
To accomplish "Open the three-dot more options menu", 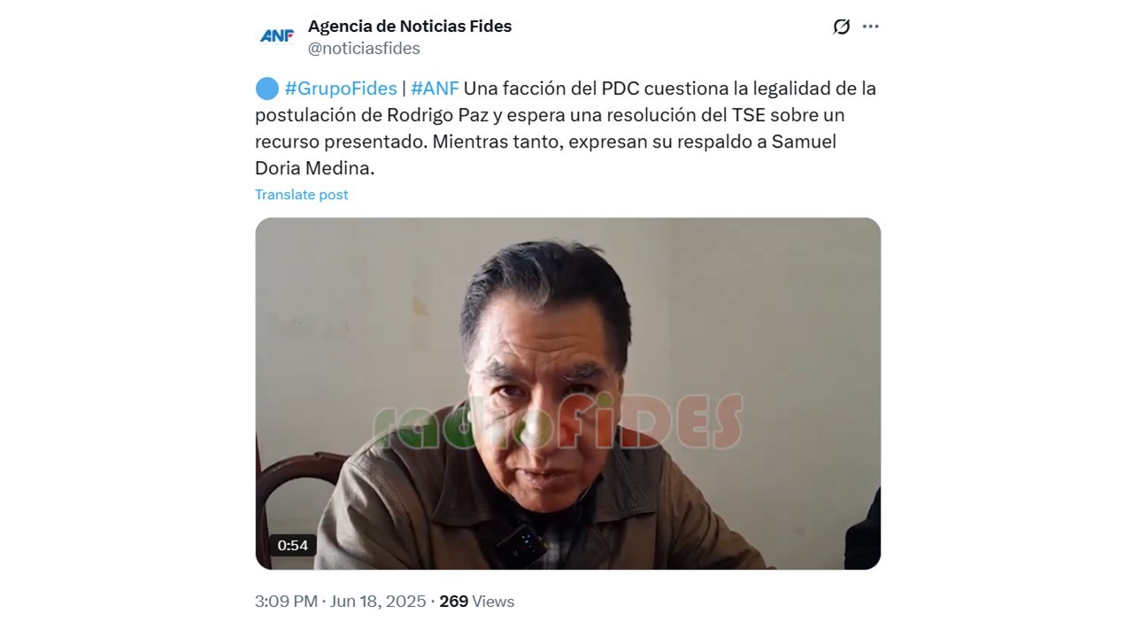I will [x=871, y=27].
